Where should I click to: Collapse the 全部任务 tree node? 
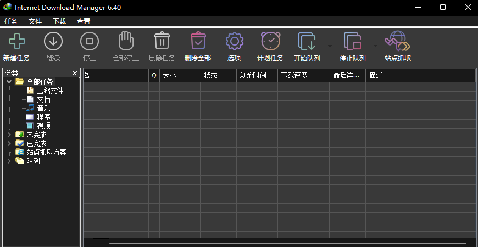click(x=9, y=82)
